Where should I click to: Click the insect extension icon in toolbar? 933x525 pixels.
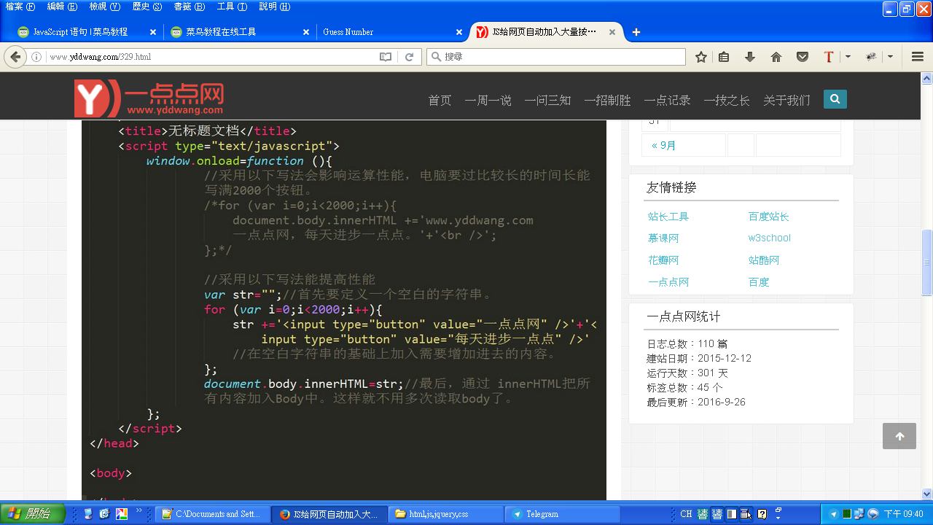tap(871, 57)
